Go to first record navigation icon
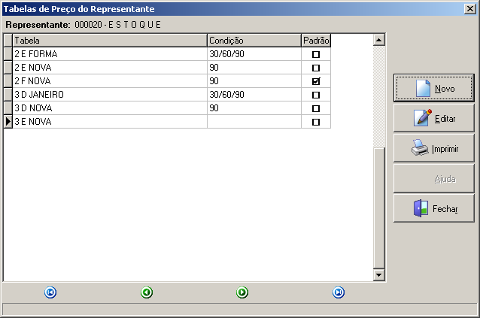Viewport: 480px width, 318px height. [50, 292]
